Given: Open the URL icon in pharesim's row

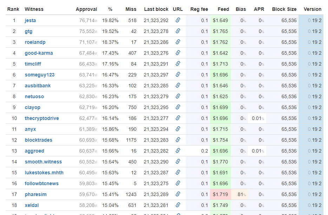Looking at the screenshot, I should pyautogui.click(x=178, y=194).
